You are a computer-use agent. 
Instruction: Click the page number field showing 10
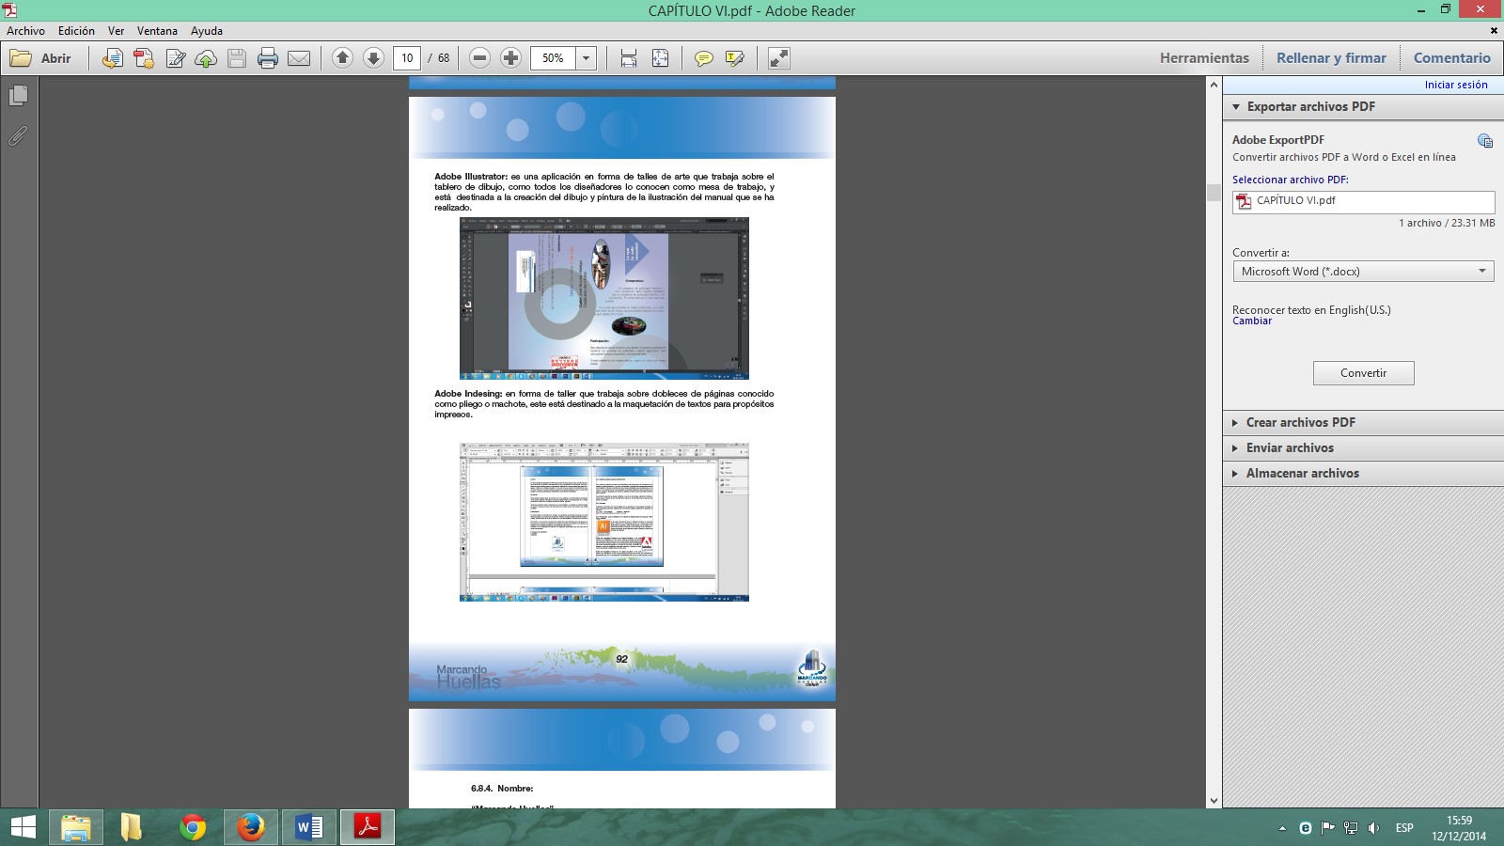coord(407,58)
